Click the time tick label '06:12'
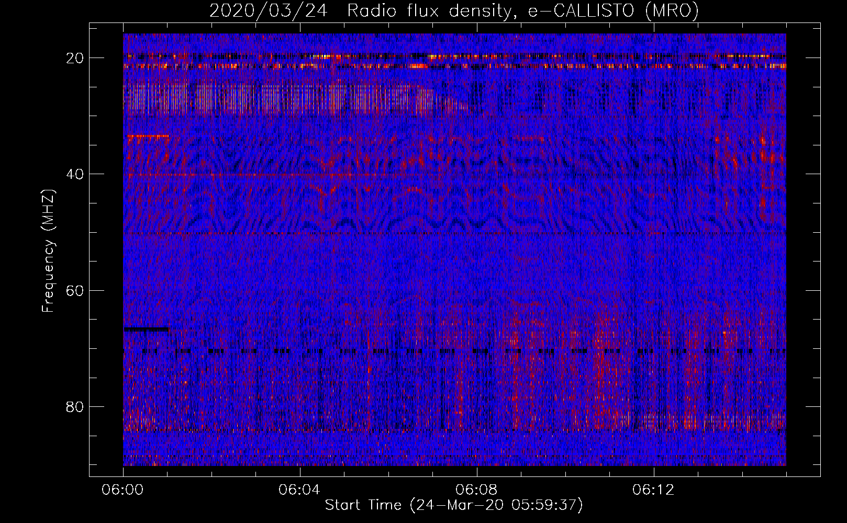Image resolution: width=847 pixels, height=523 pixels. click(x=653, y=490)
